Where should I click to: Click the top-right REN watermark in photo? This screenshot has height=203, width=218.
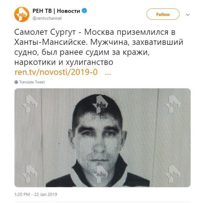click(x=172, y=104)
